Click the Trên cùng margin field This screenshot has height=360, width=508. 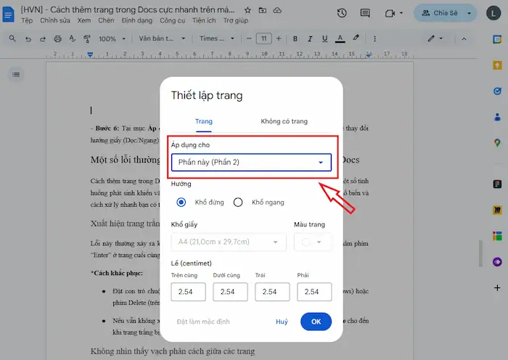click(x=188, y=292)
